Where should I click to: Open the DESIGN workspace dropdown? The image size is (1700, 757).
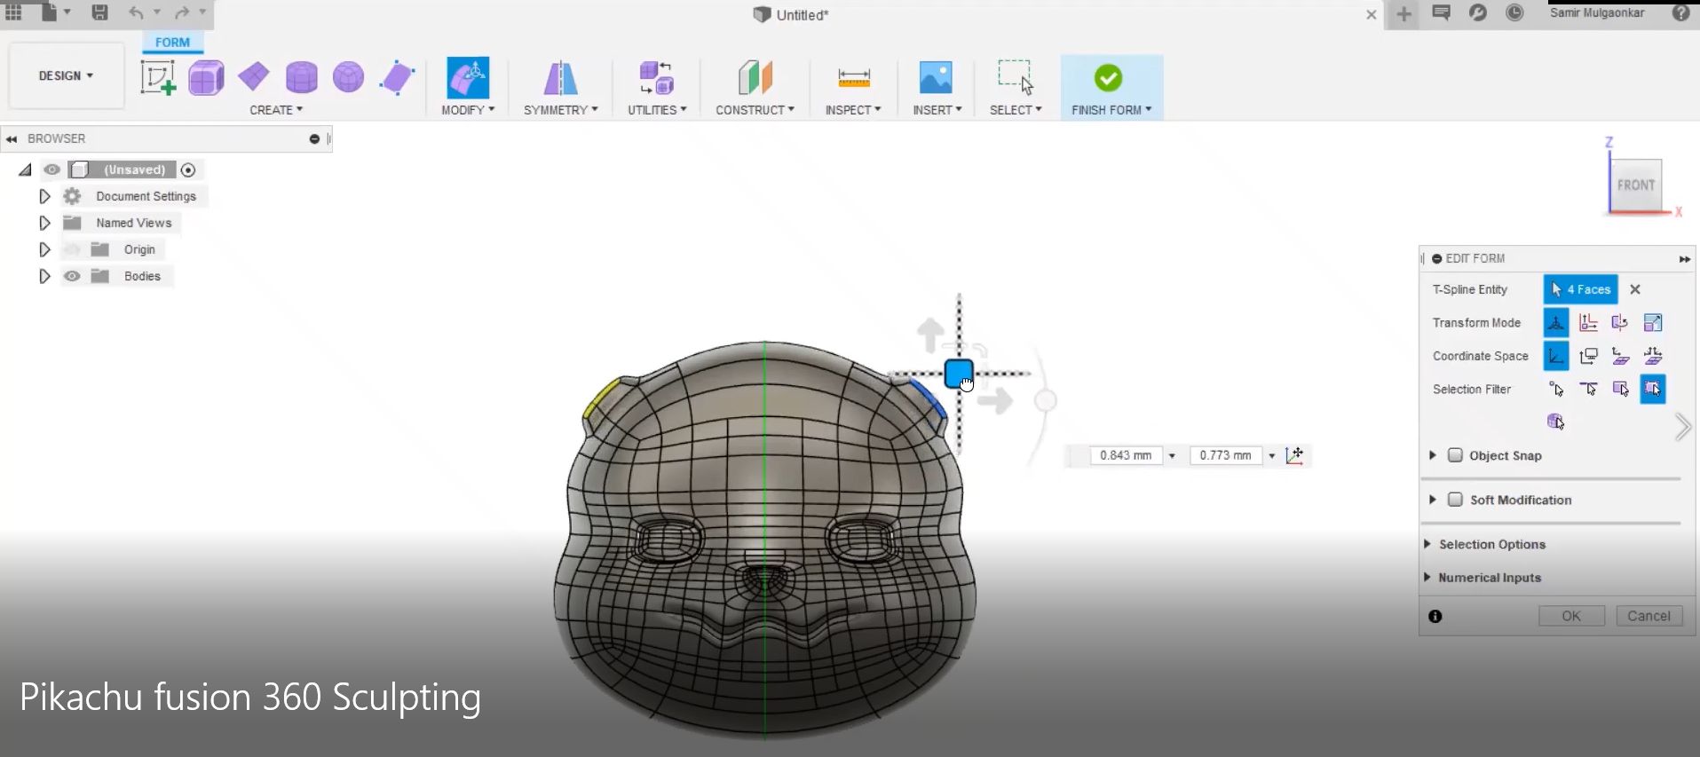[66, 75]
